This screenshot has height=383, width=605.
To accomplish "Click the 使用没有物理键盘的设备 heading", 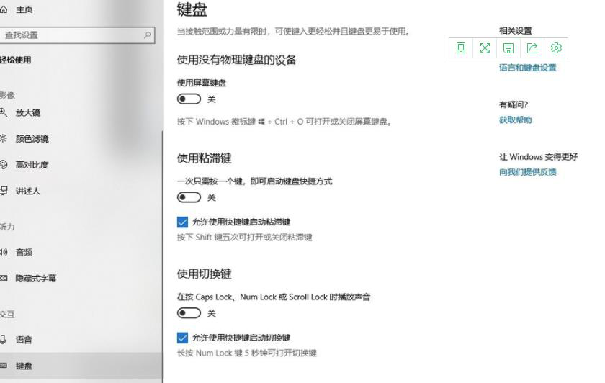I will pos(236,60).
